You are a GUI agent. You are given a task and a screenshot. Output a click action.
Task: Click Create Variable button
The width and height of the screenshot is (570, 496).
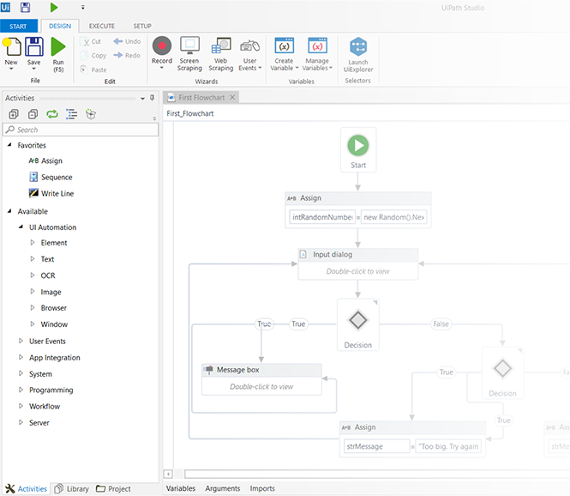tap(284, 54)
